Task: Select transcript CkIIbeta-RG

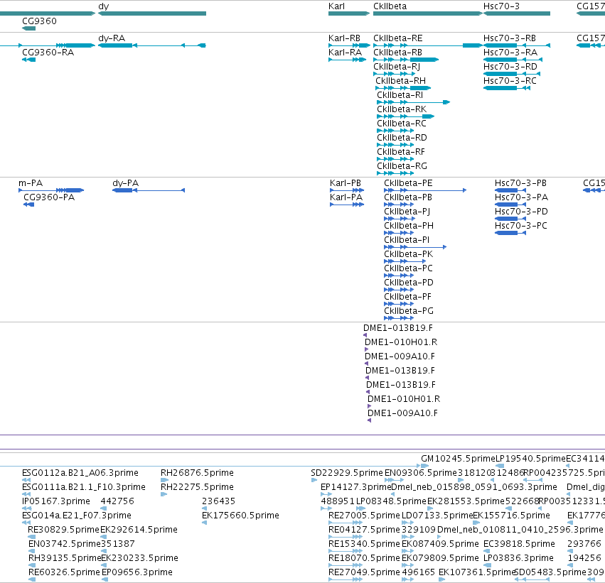Action: [395, 174]
